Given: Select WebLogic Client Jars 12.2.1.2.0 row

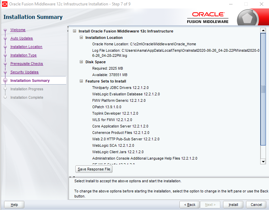Looking at the screenshot, I should tap(118, 152).
